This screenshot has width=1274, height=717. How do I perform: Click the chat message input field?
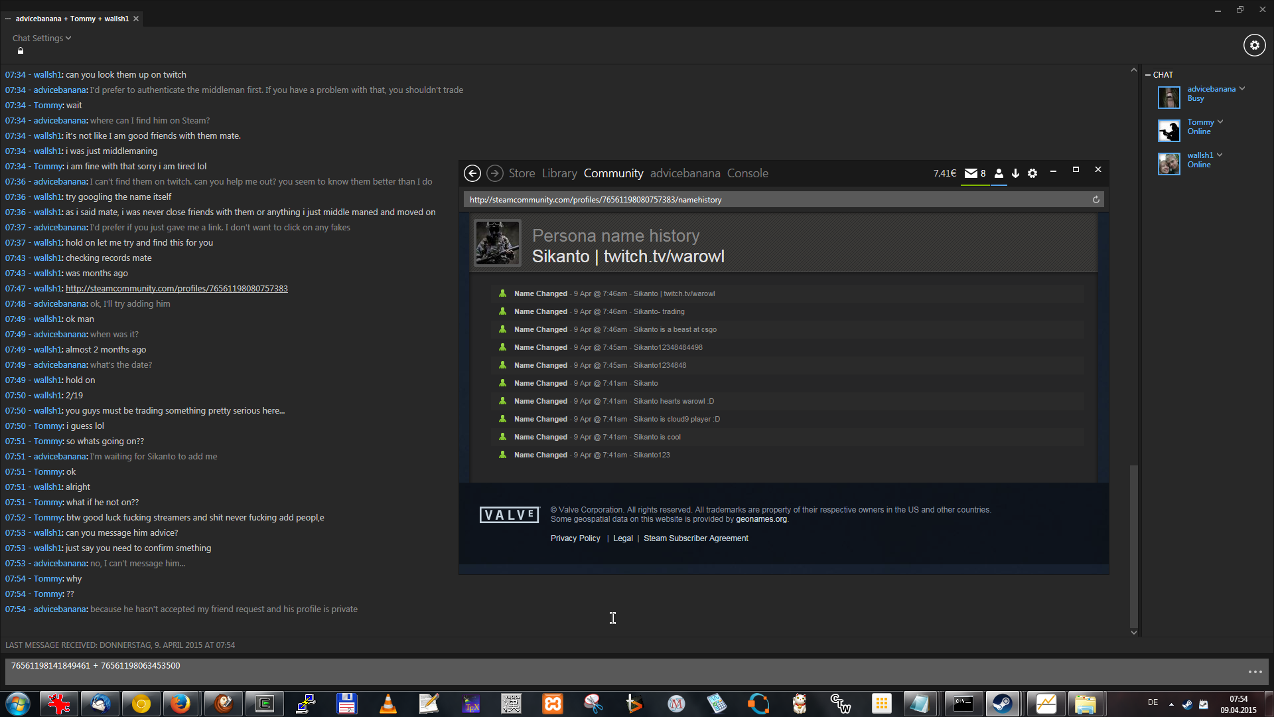pyautogui.click(x=597, y=671)
